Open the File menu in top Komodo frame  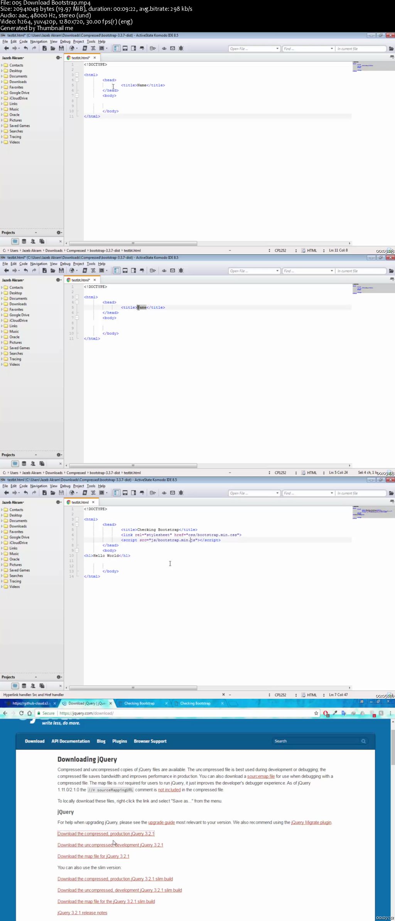[5, 41]
